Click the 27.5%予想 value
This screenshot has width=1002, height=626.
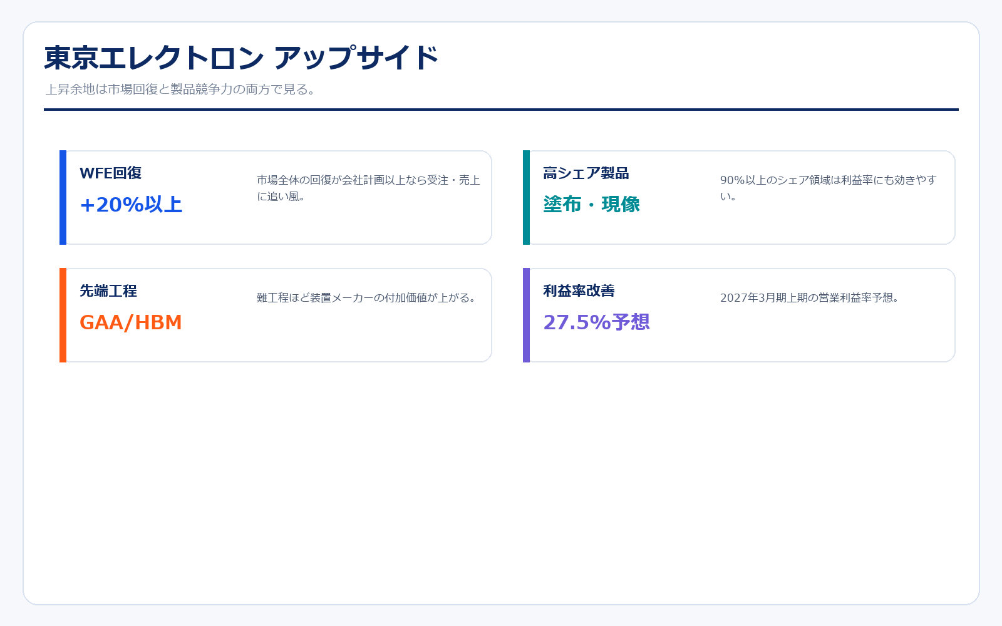[x=596, y=322]
